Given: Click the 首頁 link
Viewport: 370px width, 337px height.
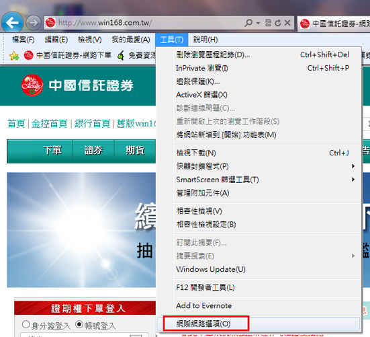Looking at the screenshot, I should (16, 123).
